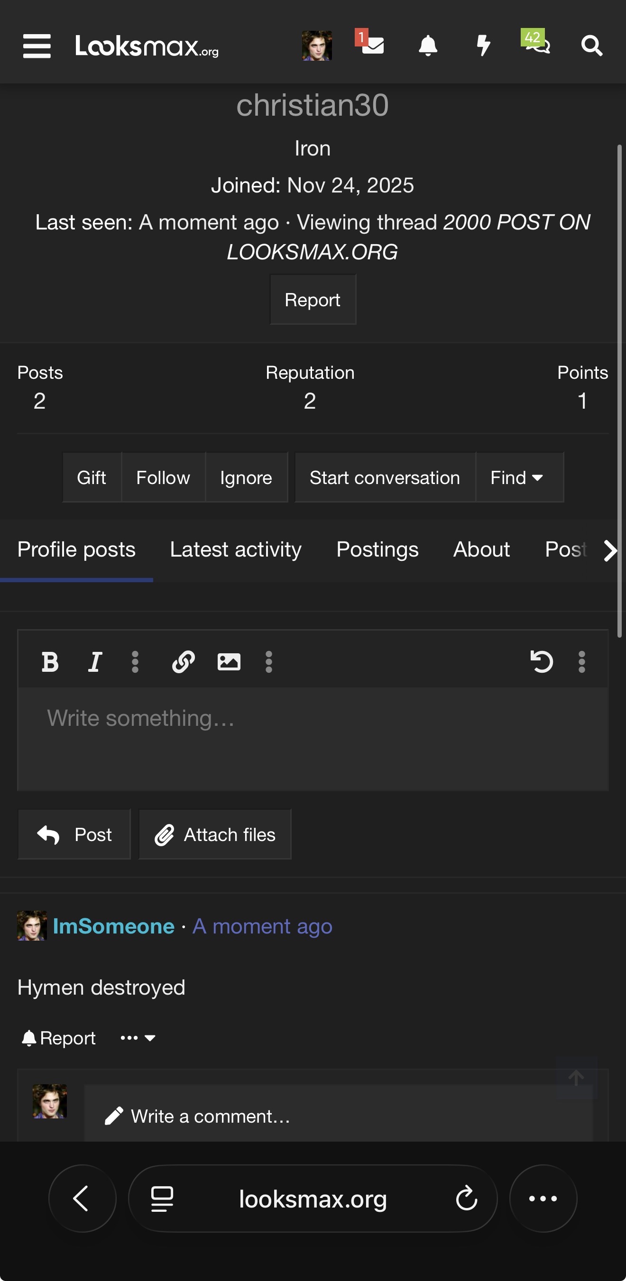The width and height of the screenshot is (626, 1281).
Task: Open the post actions ellipsis dropdown
Action: 138,1038
